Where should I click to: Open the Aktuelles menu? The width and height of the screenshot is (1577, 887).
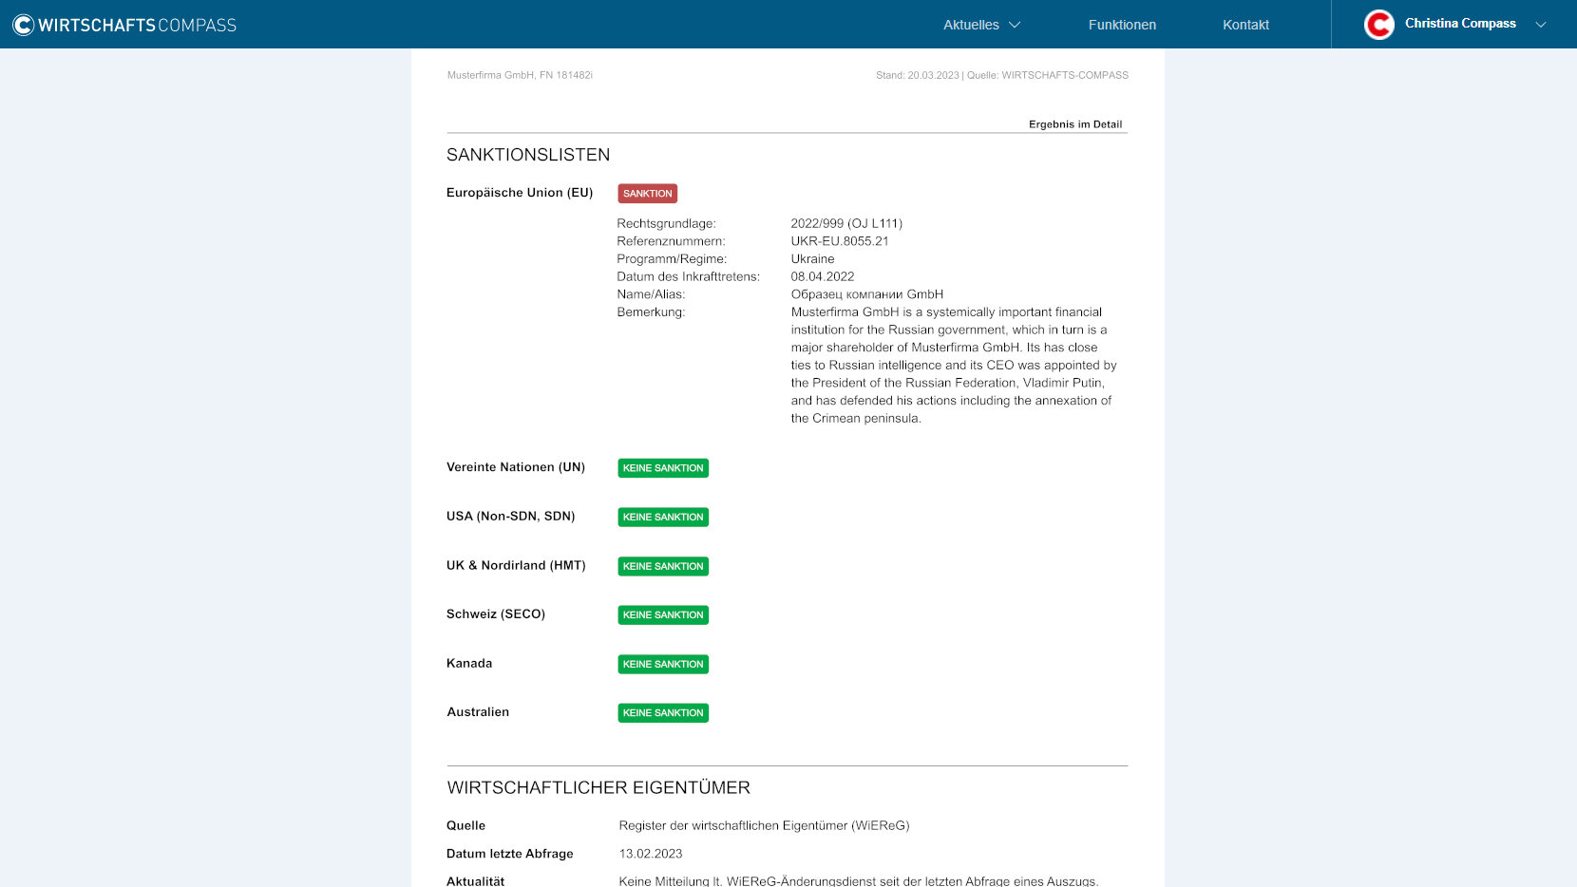click(x=981, y=25)
